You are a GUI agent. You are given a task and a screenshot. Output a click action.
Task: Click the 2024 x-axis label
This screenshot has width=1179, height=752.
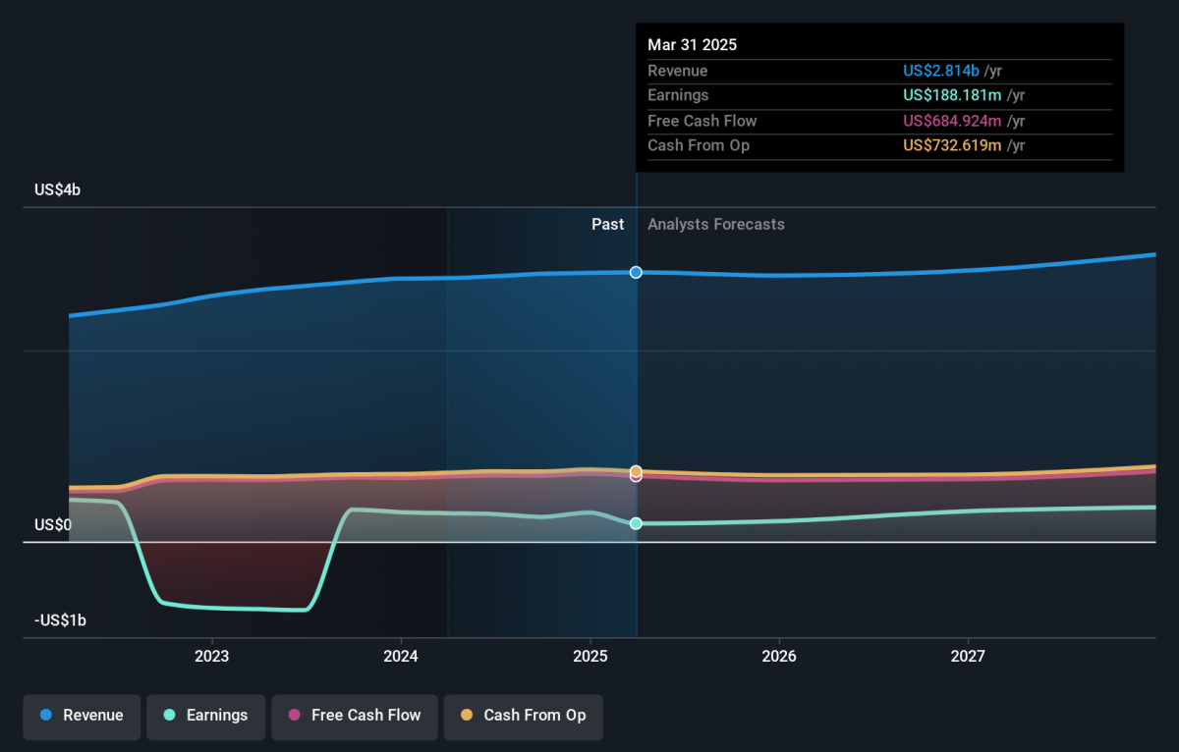(401, 656)
